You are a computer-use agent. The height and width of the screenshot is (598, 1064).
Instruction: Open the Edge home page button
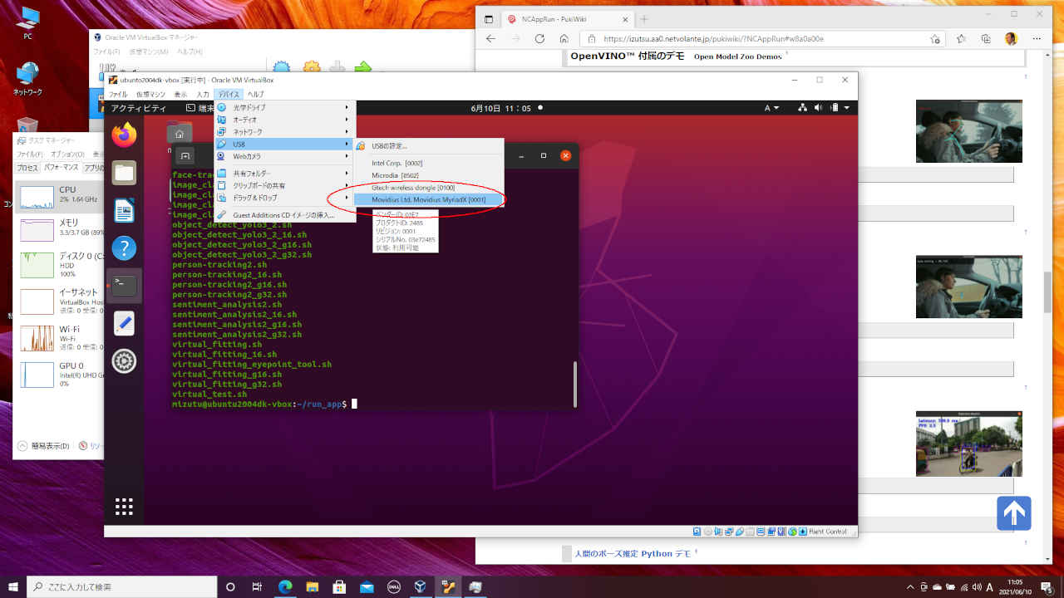pyautogui.click(x=564, y=39)
